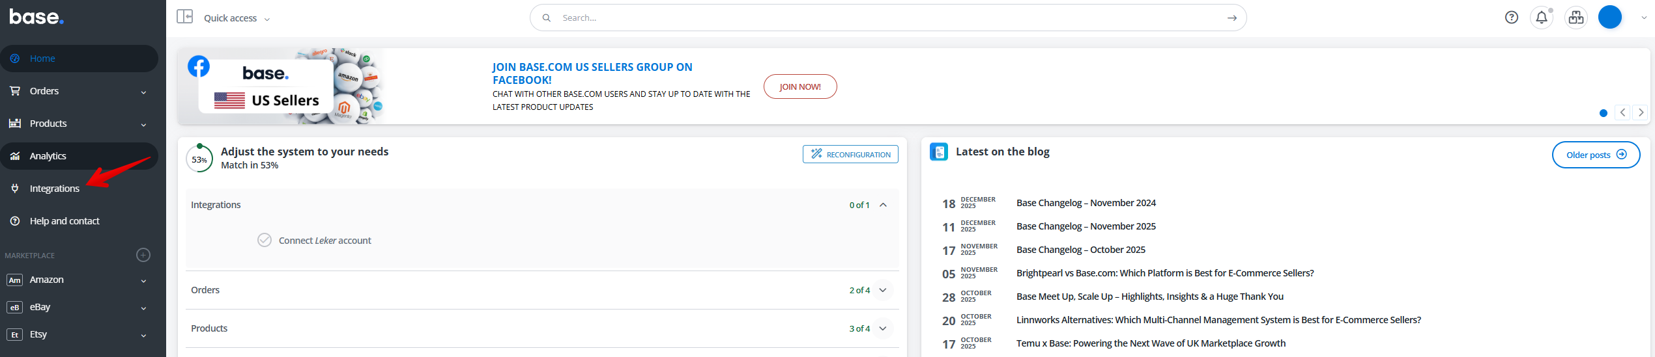
Task: Open the blue user avatar
Action: pyautogui.click(x=1609, y=18)
